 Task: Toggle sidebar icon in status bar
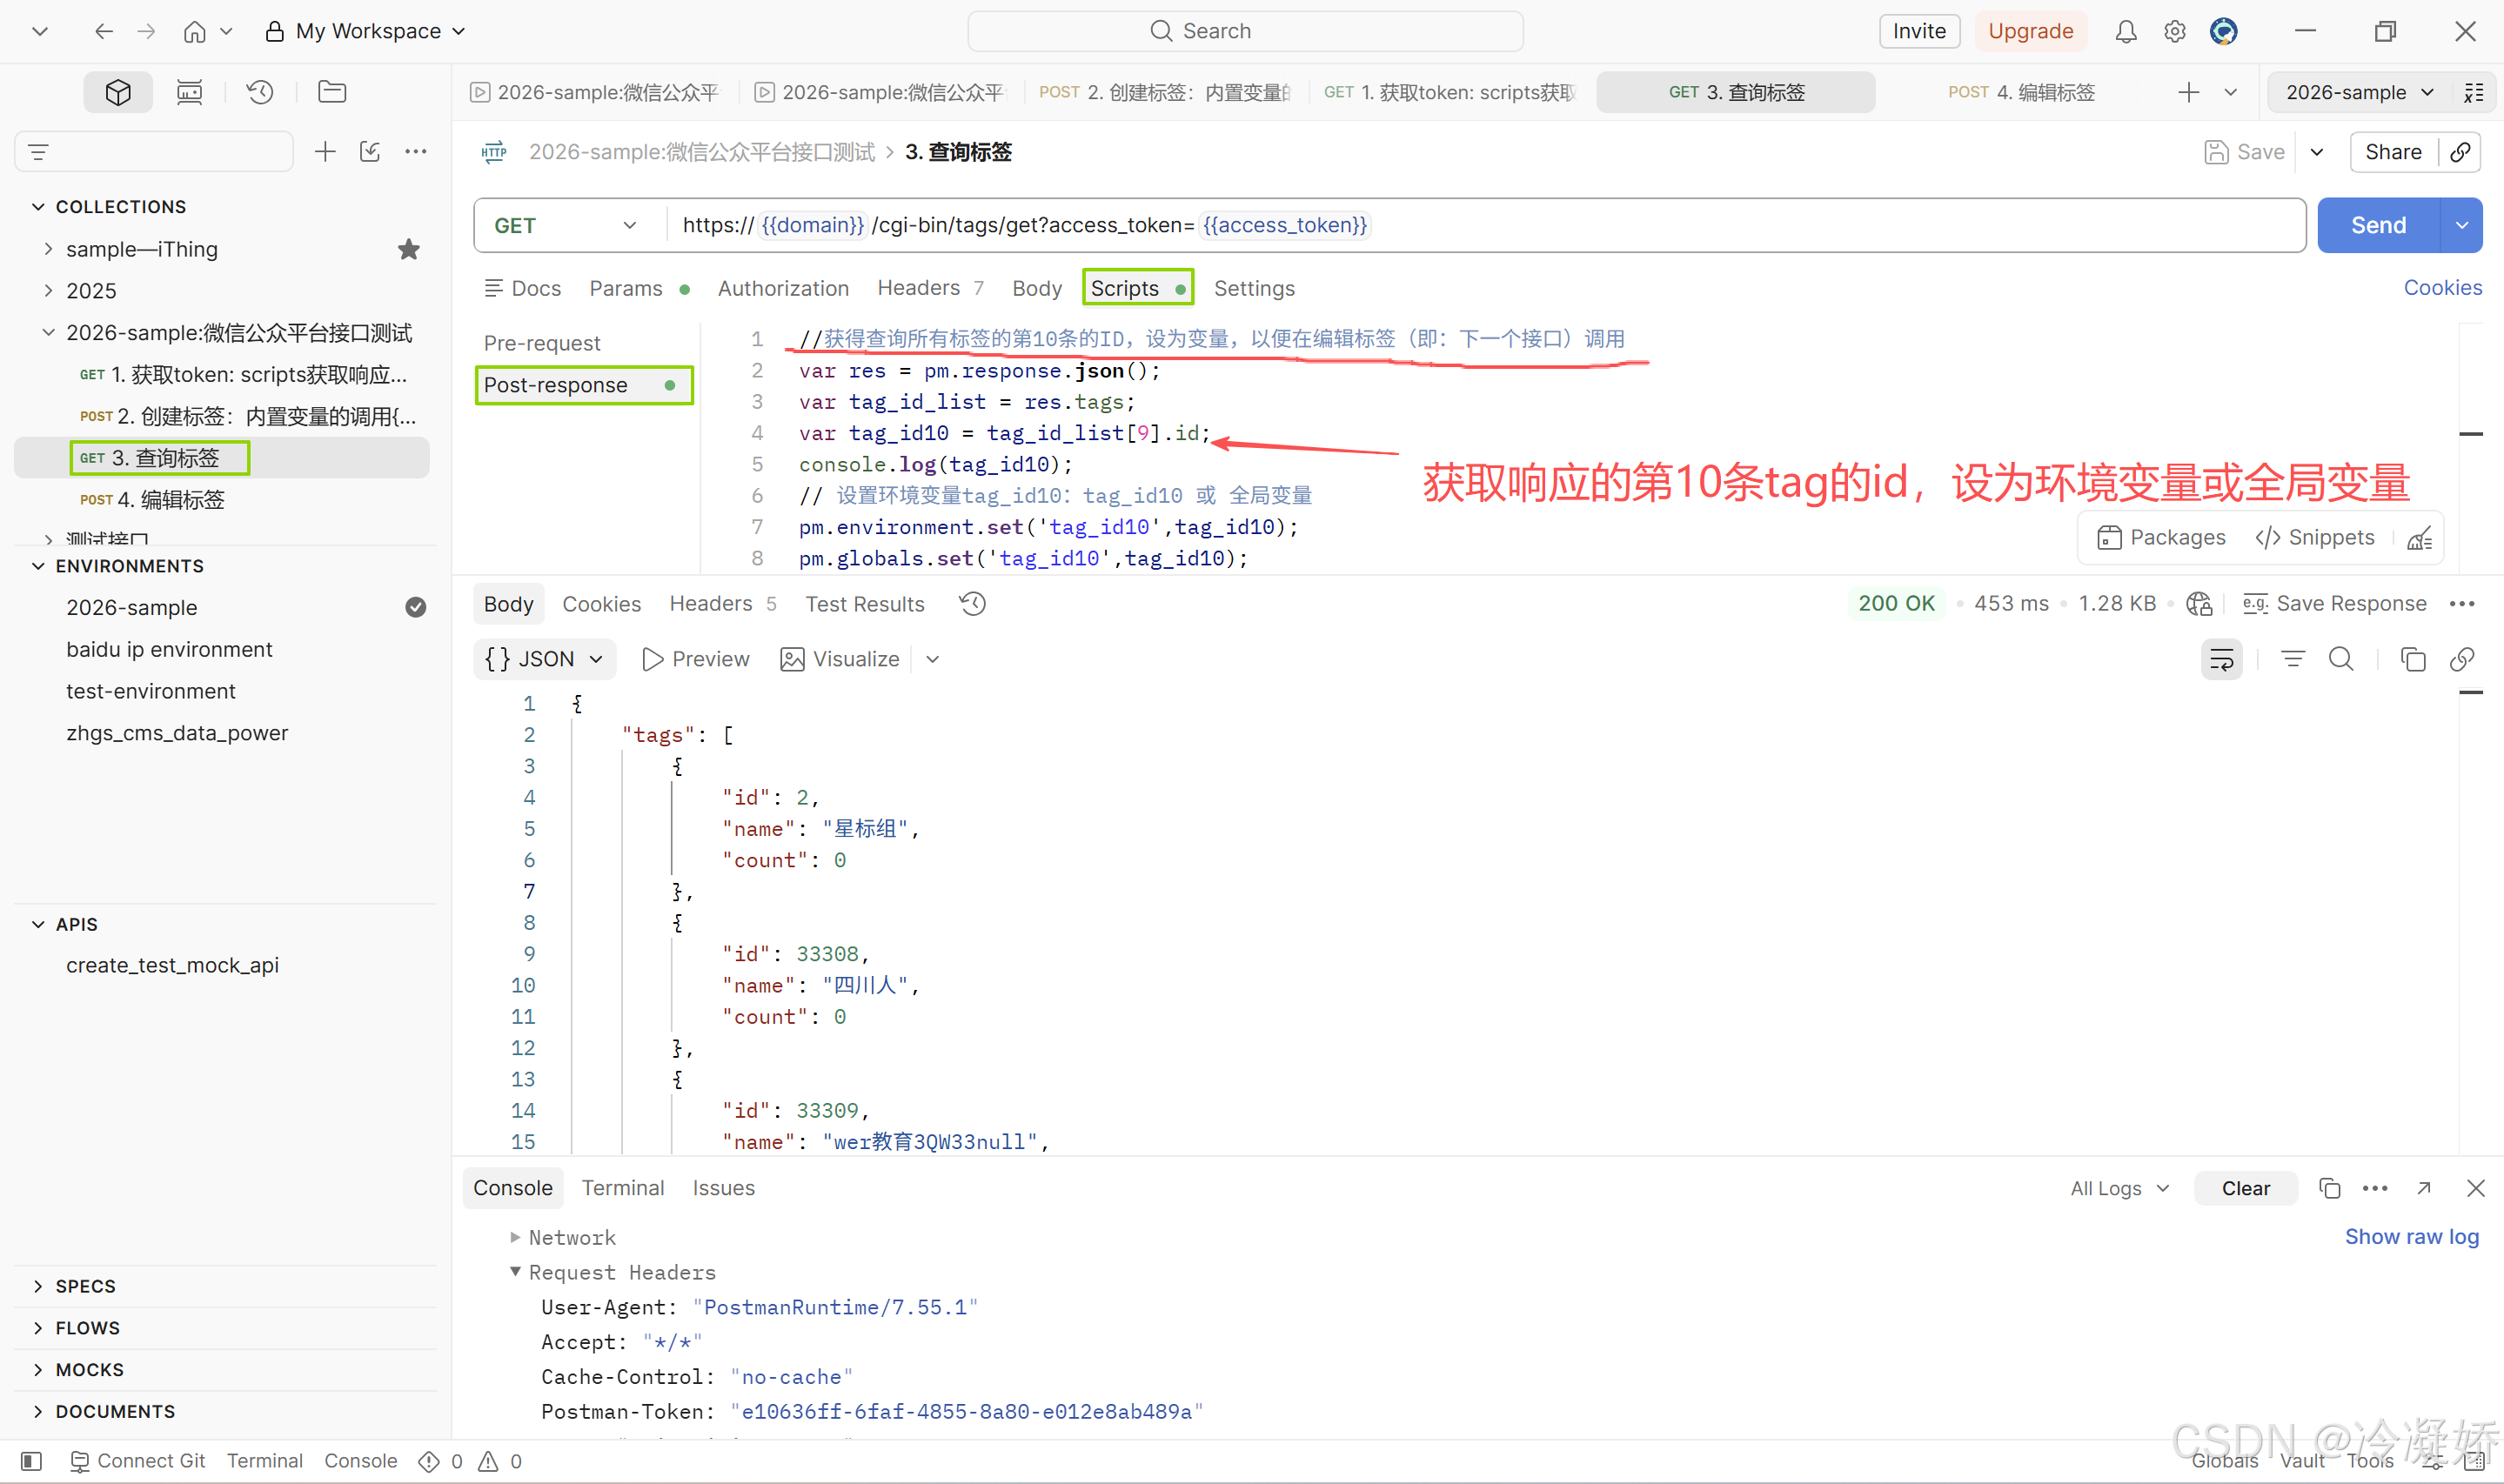pos(31,1461)
